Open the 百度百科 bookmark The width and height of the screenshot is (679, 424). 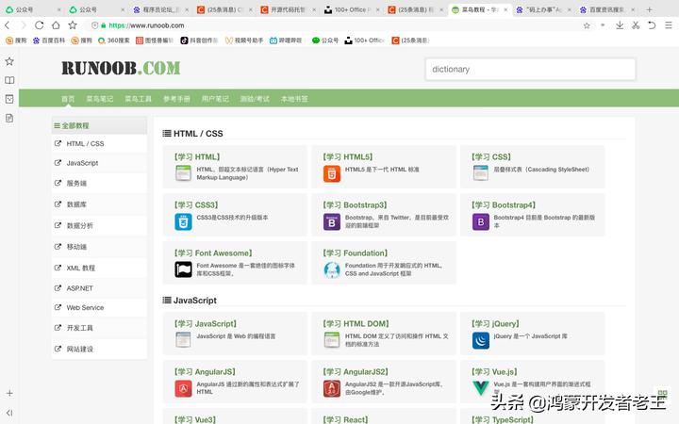(x=49, y=41)
